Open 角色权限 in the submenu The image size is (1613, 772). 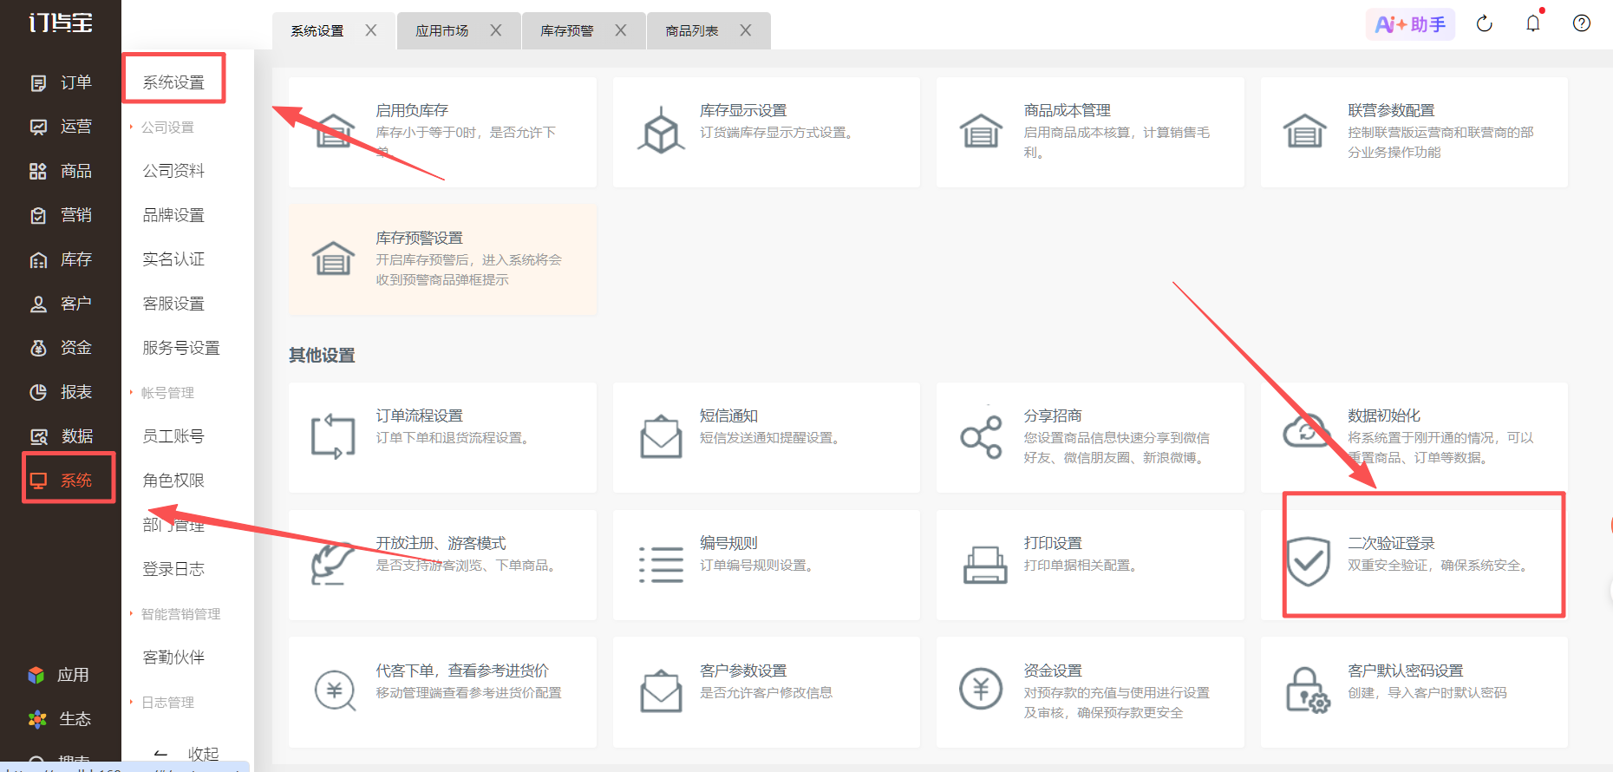pos(173,481)
